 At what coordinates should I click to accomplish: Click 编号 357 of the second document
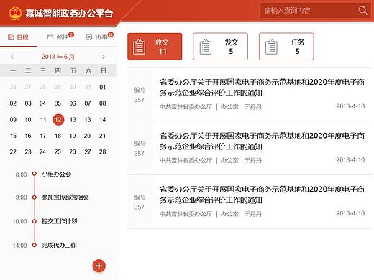[140, 149]
